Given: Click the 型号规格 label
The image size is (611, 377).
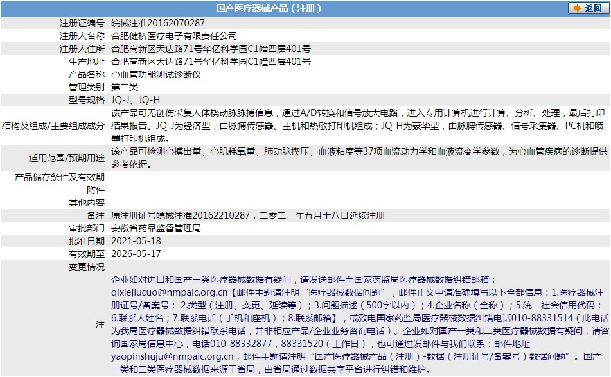Looking at the screenshot, I should (87, 100).
